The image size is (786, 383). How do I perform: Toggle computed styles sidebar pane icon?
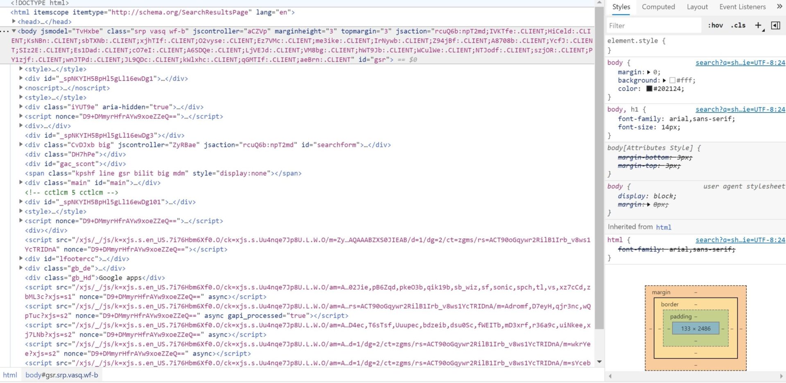775,25
